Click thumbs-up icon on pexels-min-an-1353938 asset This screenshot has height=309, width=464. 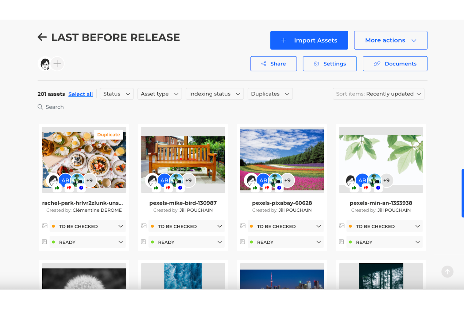pos(354,188)
